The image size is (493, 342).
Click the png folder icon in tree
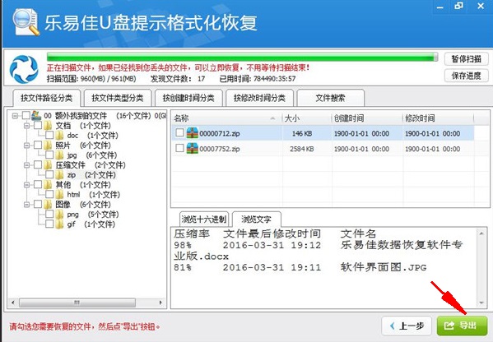(59, 215)
